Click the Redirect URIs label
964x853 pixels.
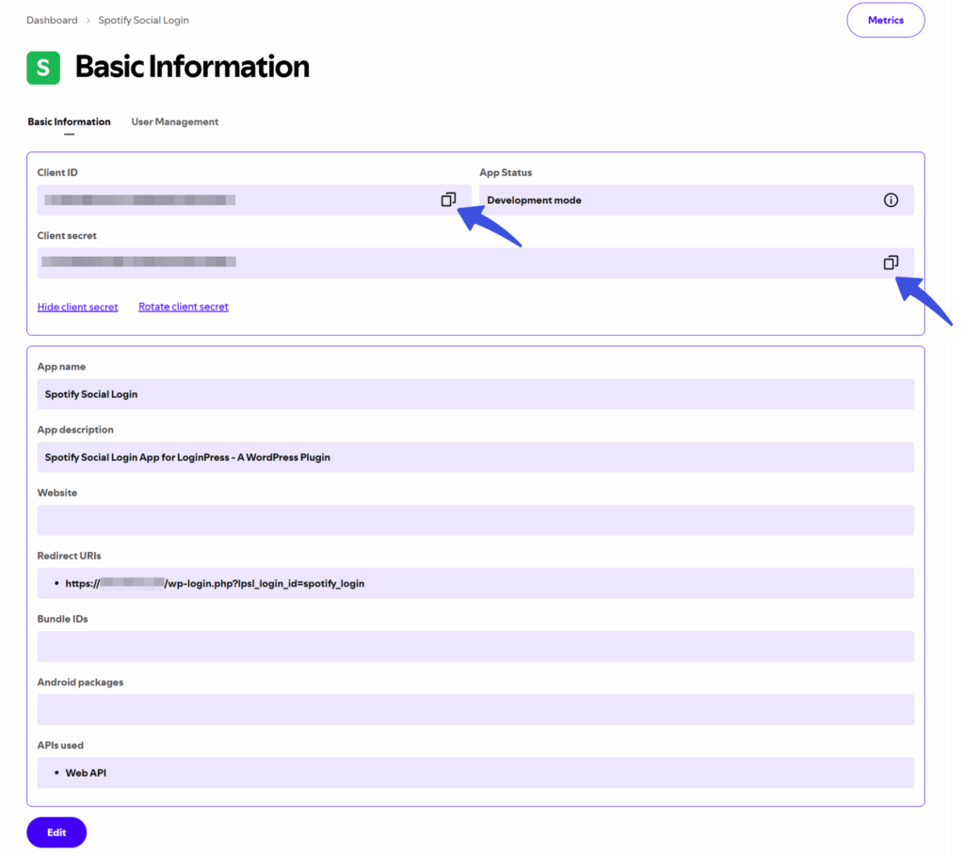[x=69, y=556]
